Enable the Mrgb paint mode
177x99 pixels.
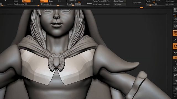point(16,1)
